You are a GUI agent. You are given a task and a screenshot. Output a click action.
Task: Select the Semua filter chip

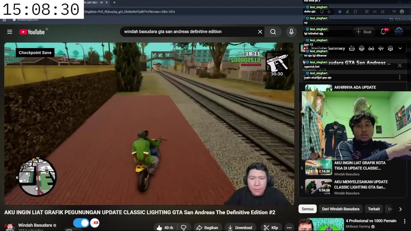pyautogui.click(x=307, y=209)
